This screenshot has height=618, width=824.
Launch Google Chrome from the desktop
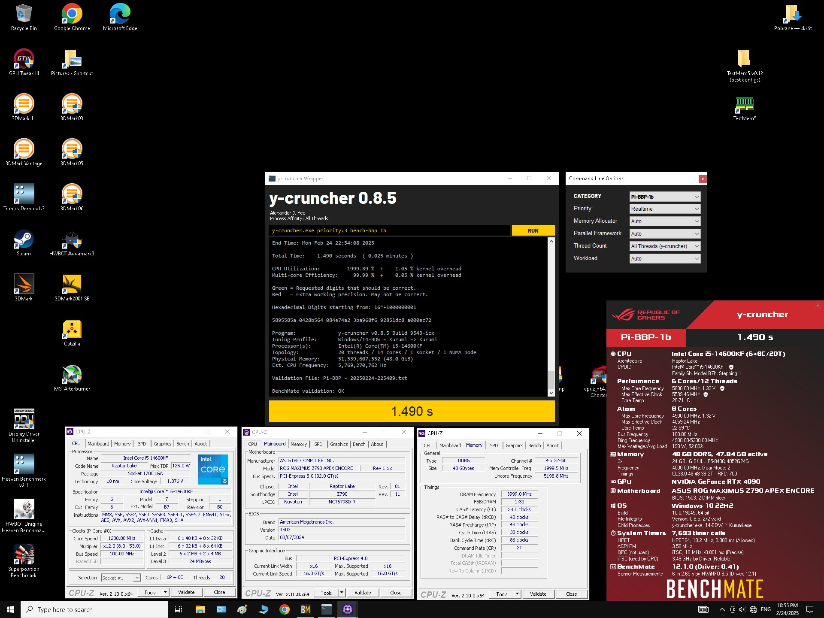tap(72, 18)
